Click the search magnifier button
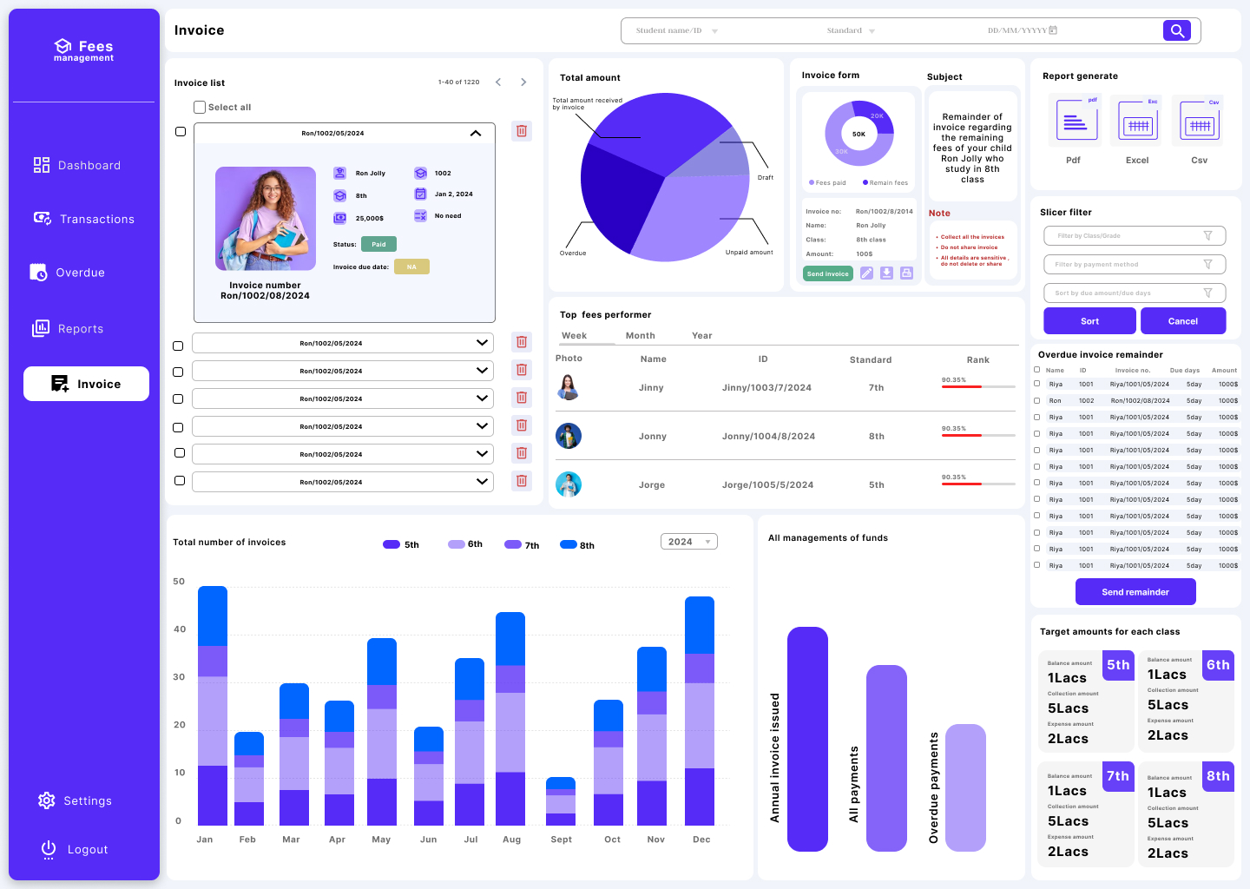Viewport: 1250px width, 889px height. pyautogui.click(x=1176, y=30)
